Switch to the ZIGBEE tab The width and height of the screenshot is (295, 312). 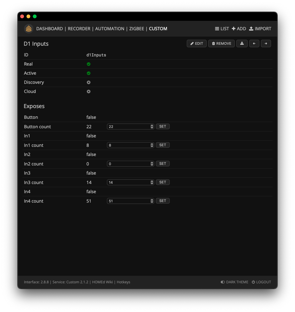(x=137, y=28)
